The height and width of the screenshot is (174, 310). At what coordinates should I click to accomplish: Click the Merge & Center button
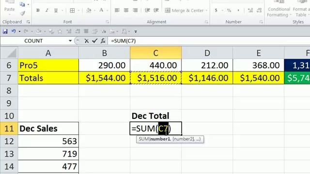[184, 11]
